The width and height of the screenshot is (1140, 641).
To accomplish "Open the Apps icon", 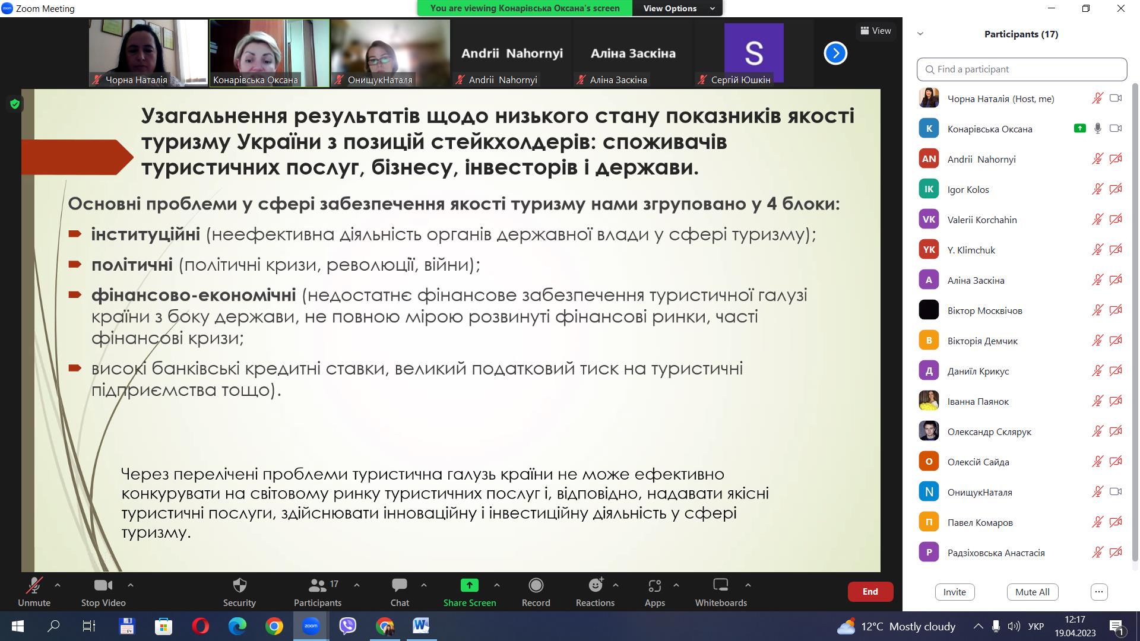I will click(654, 586).
